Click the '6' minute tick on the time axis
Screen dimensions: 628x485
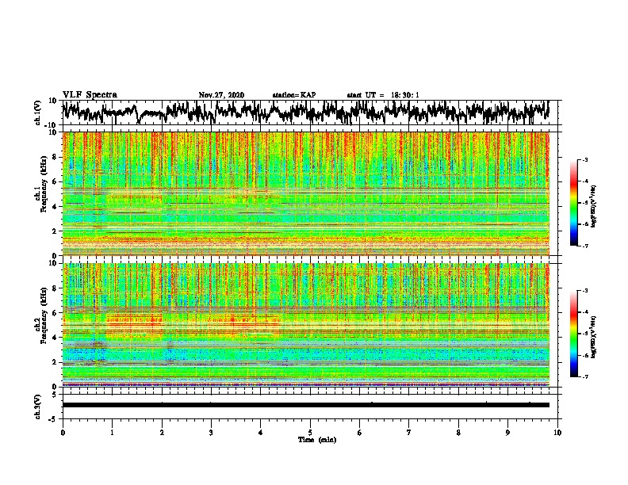(360, 433)
